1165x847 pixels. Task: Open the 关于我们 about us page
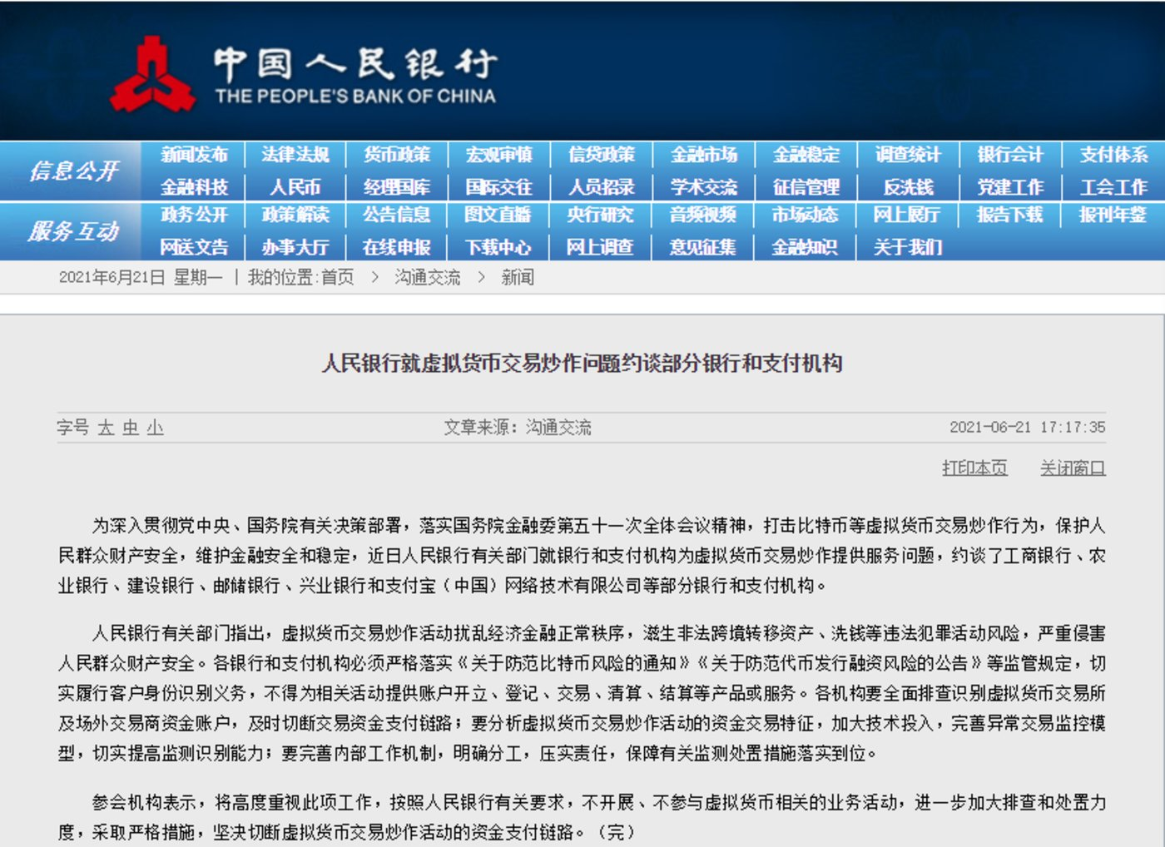tap(908, 247)
